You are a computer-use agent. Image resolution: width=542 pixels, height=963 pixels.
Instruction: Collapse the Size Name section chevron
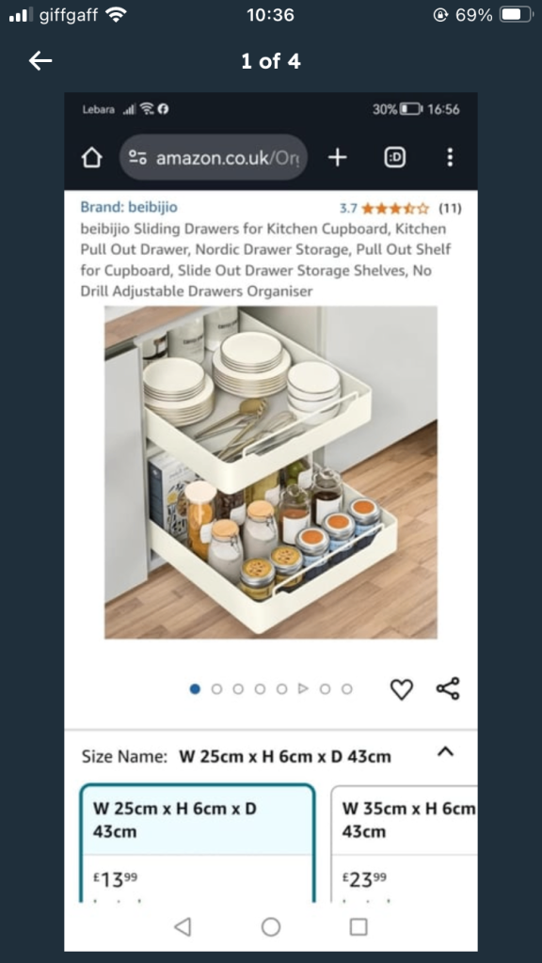pyautogui.click(x=445, y=751)
